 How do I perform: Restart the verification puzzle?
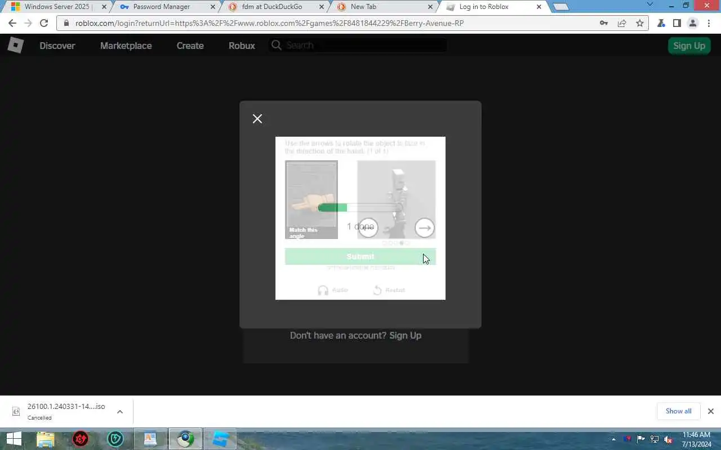pyautogui.click(x=389, y=290)
